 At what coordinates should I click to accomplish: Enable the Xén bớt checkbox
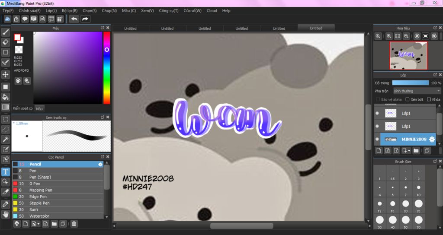pos(408,99)
